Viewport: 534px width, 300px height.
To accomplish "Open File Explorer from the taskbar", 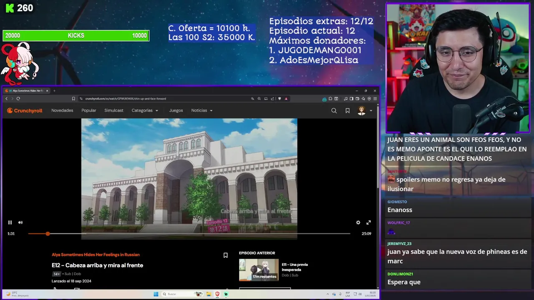I will click(209, 294).
